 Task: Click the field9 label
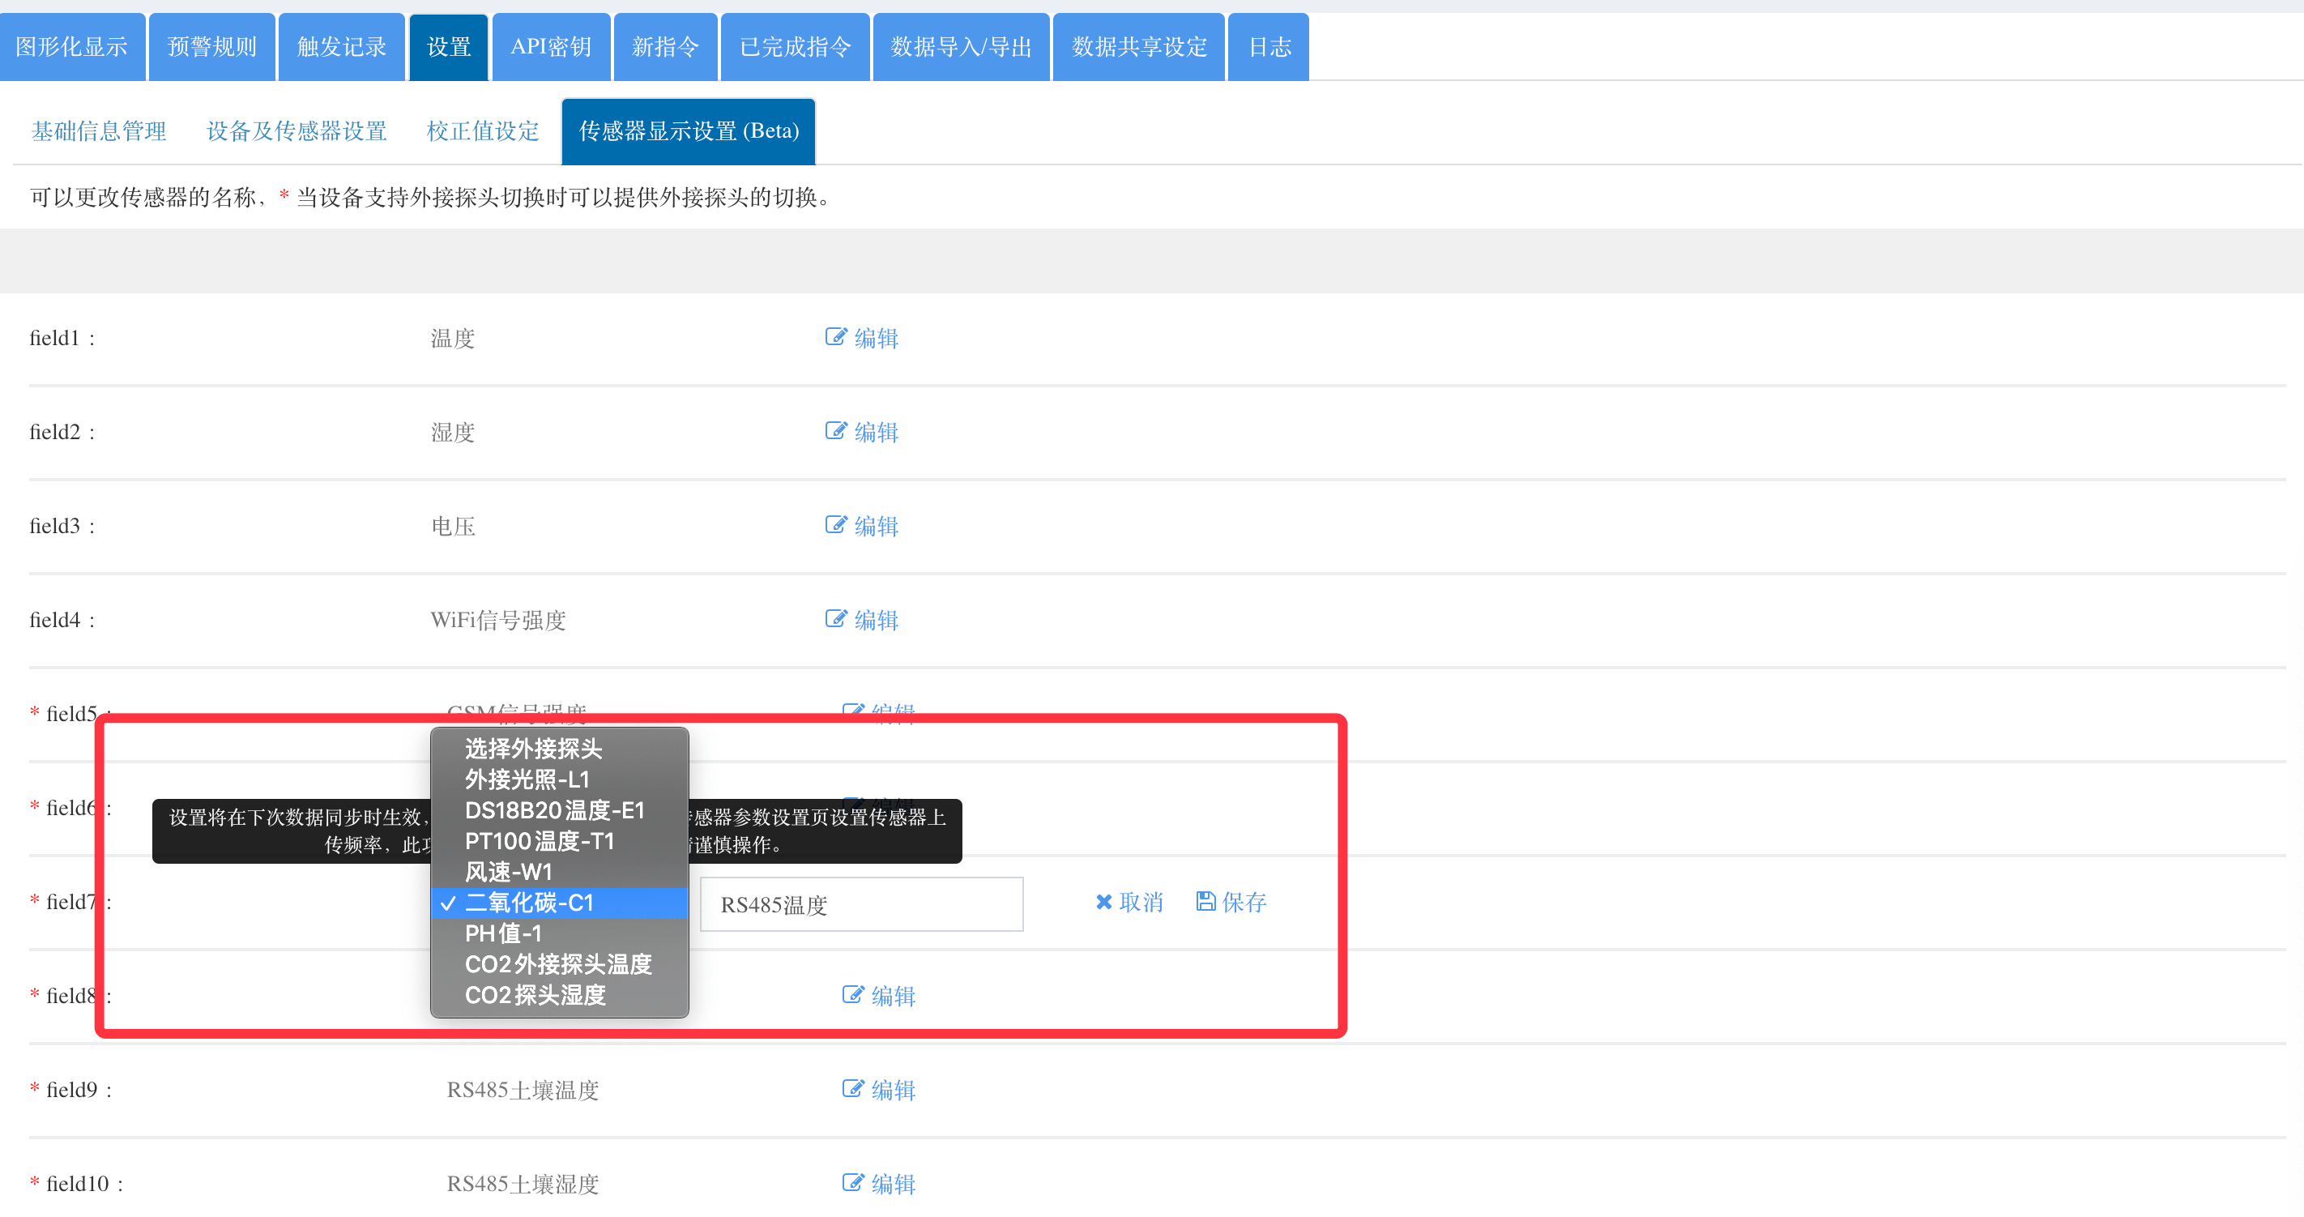coord(79,1090)
